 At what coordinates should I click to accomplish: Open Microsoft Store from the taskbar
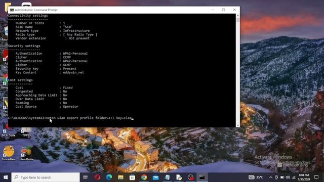pyautogui.click(x=133, y=177)
